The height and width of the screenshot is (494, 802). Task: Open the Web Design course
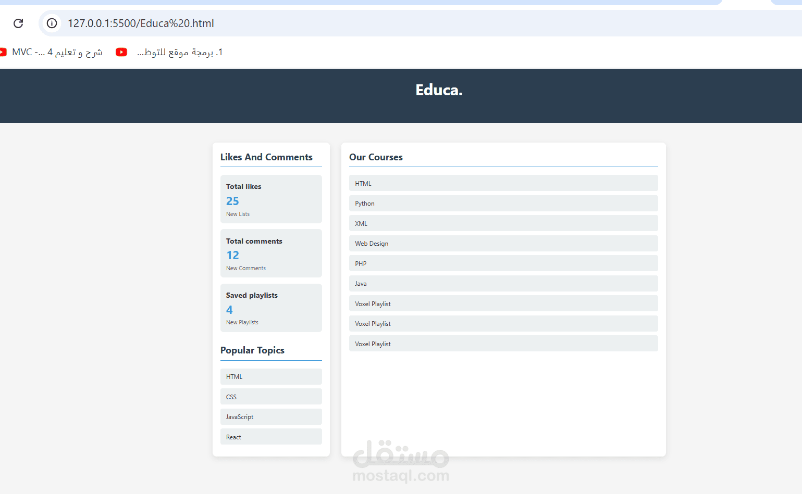(503, 244)
